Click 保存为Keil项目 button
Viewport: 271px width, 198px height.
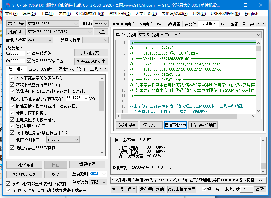[x=203, y=125]
